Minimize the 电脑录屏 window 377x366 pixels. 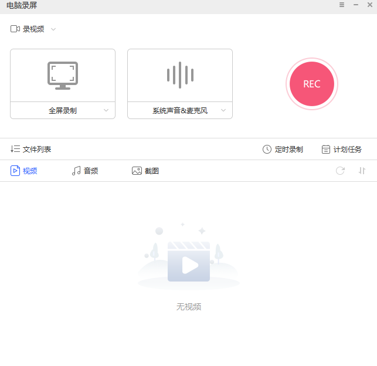click(356, 5)
